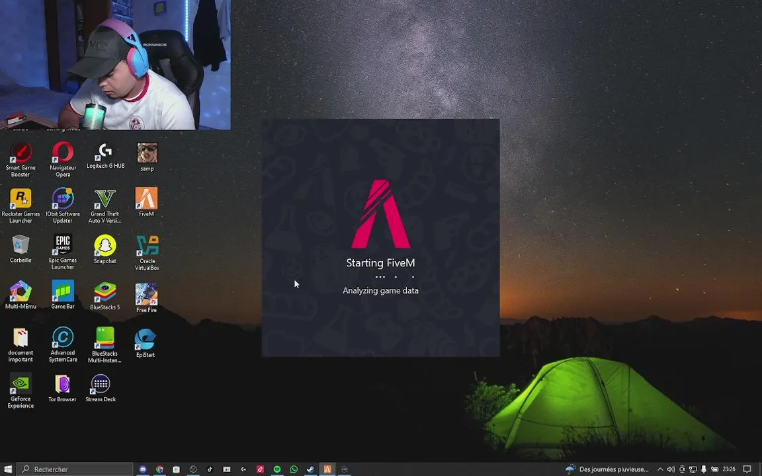The height and width of the screenshot is (476, 762).
Task: Open the volume speaker tray icon
Action: 671,469
